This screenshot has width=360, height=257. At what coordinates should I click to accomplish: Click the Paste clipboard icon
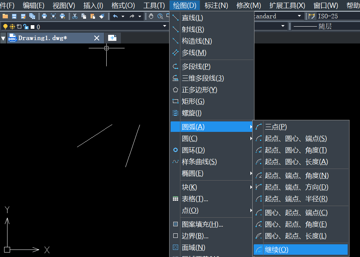(93, 16)
